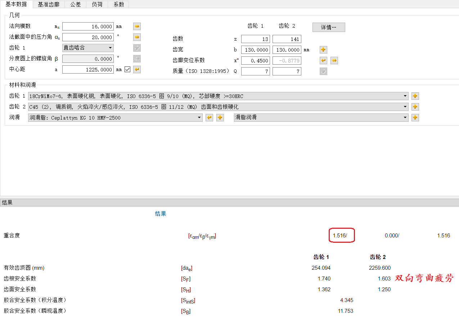Viewport: 459px width, 320px height.
Task: Click the 重合度 value 1.516/
Action: click(x=340, y=236)
